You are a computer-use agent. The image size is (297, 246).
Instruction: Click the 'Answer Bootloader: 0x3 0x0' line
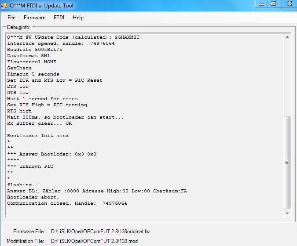click(x=51, y=154)
